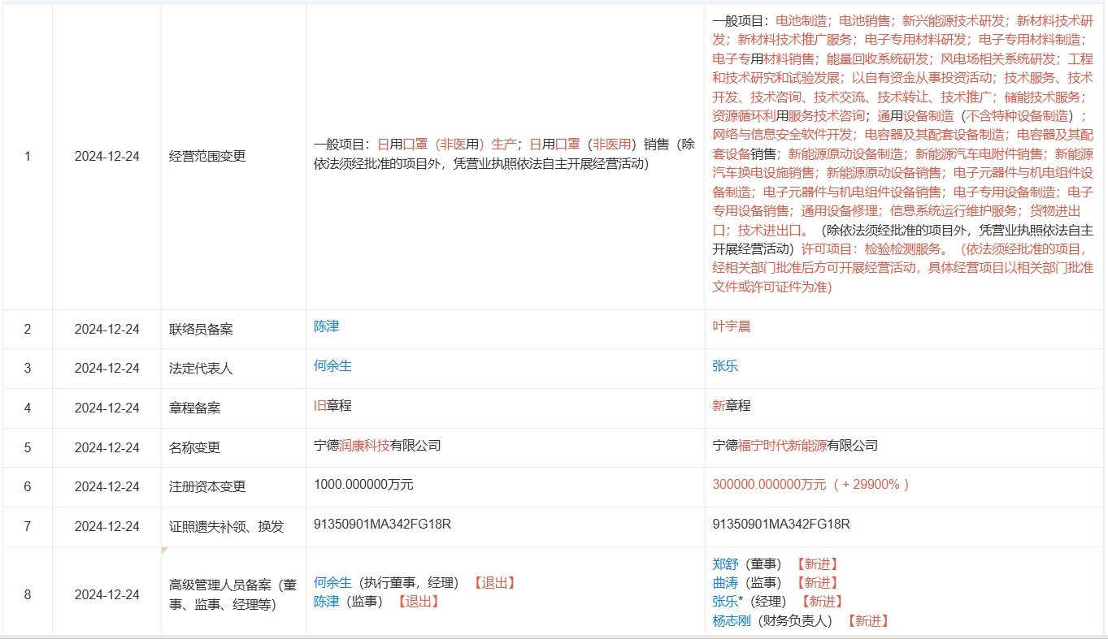This screenshot has height=639, width=1108.
Task: Open 何余生 (执行董事, 经理) link
Action: point(332,583)
